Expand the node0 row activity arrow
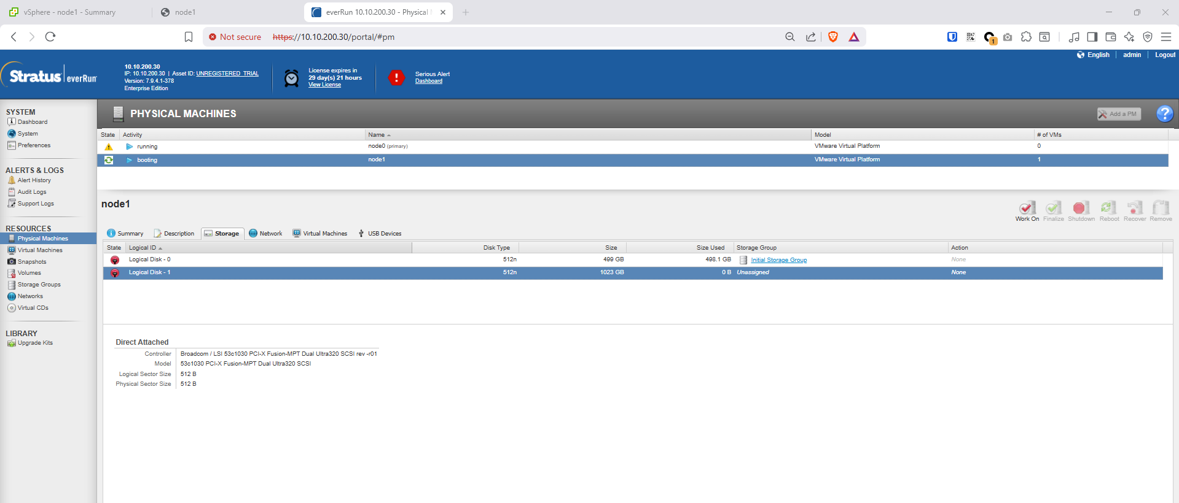The height and width of the screenshot is (503, 1179). point(129,147)
